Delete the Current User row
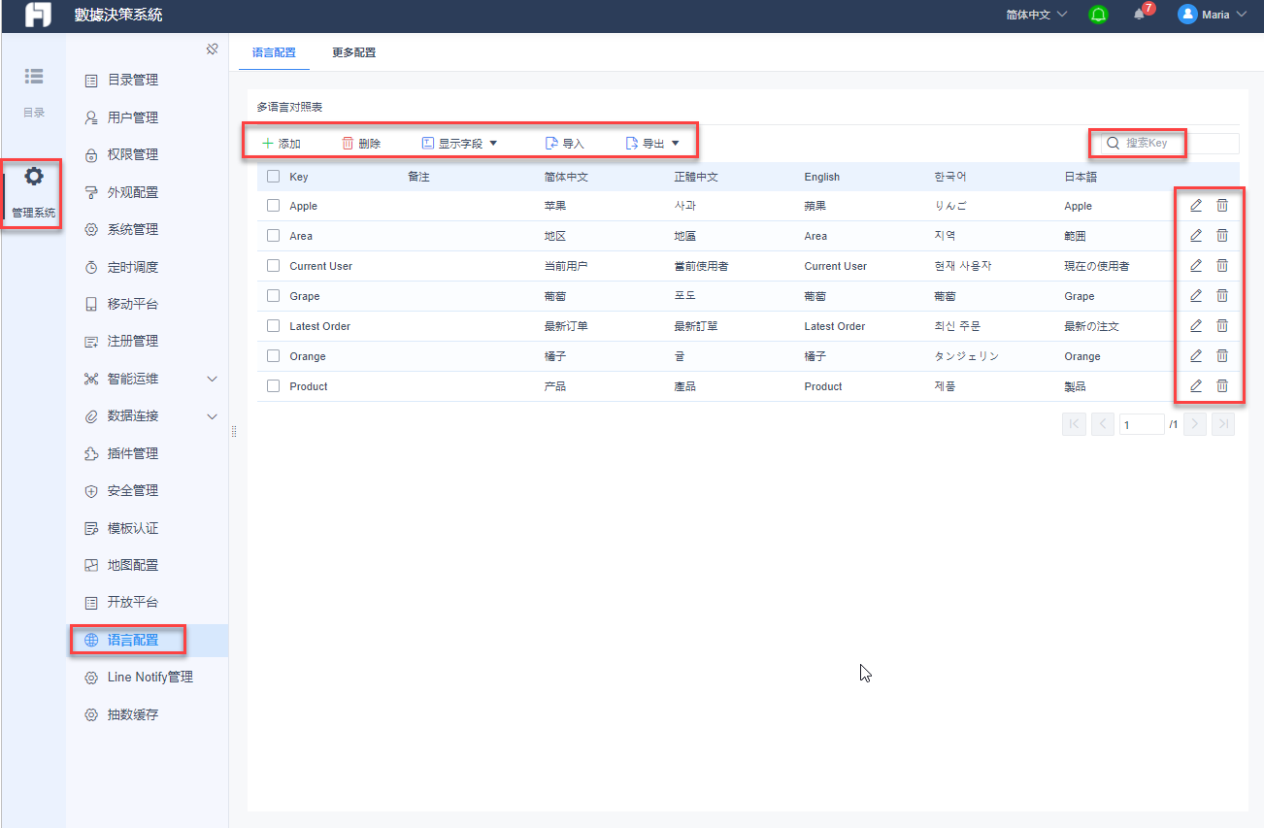Viewport: 1264px width, 828px height. (1222, 266)
